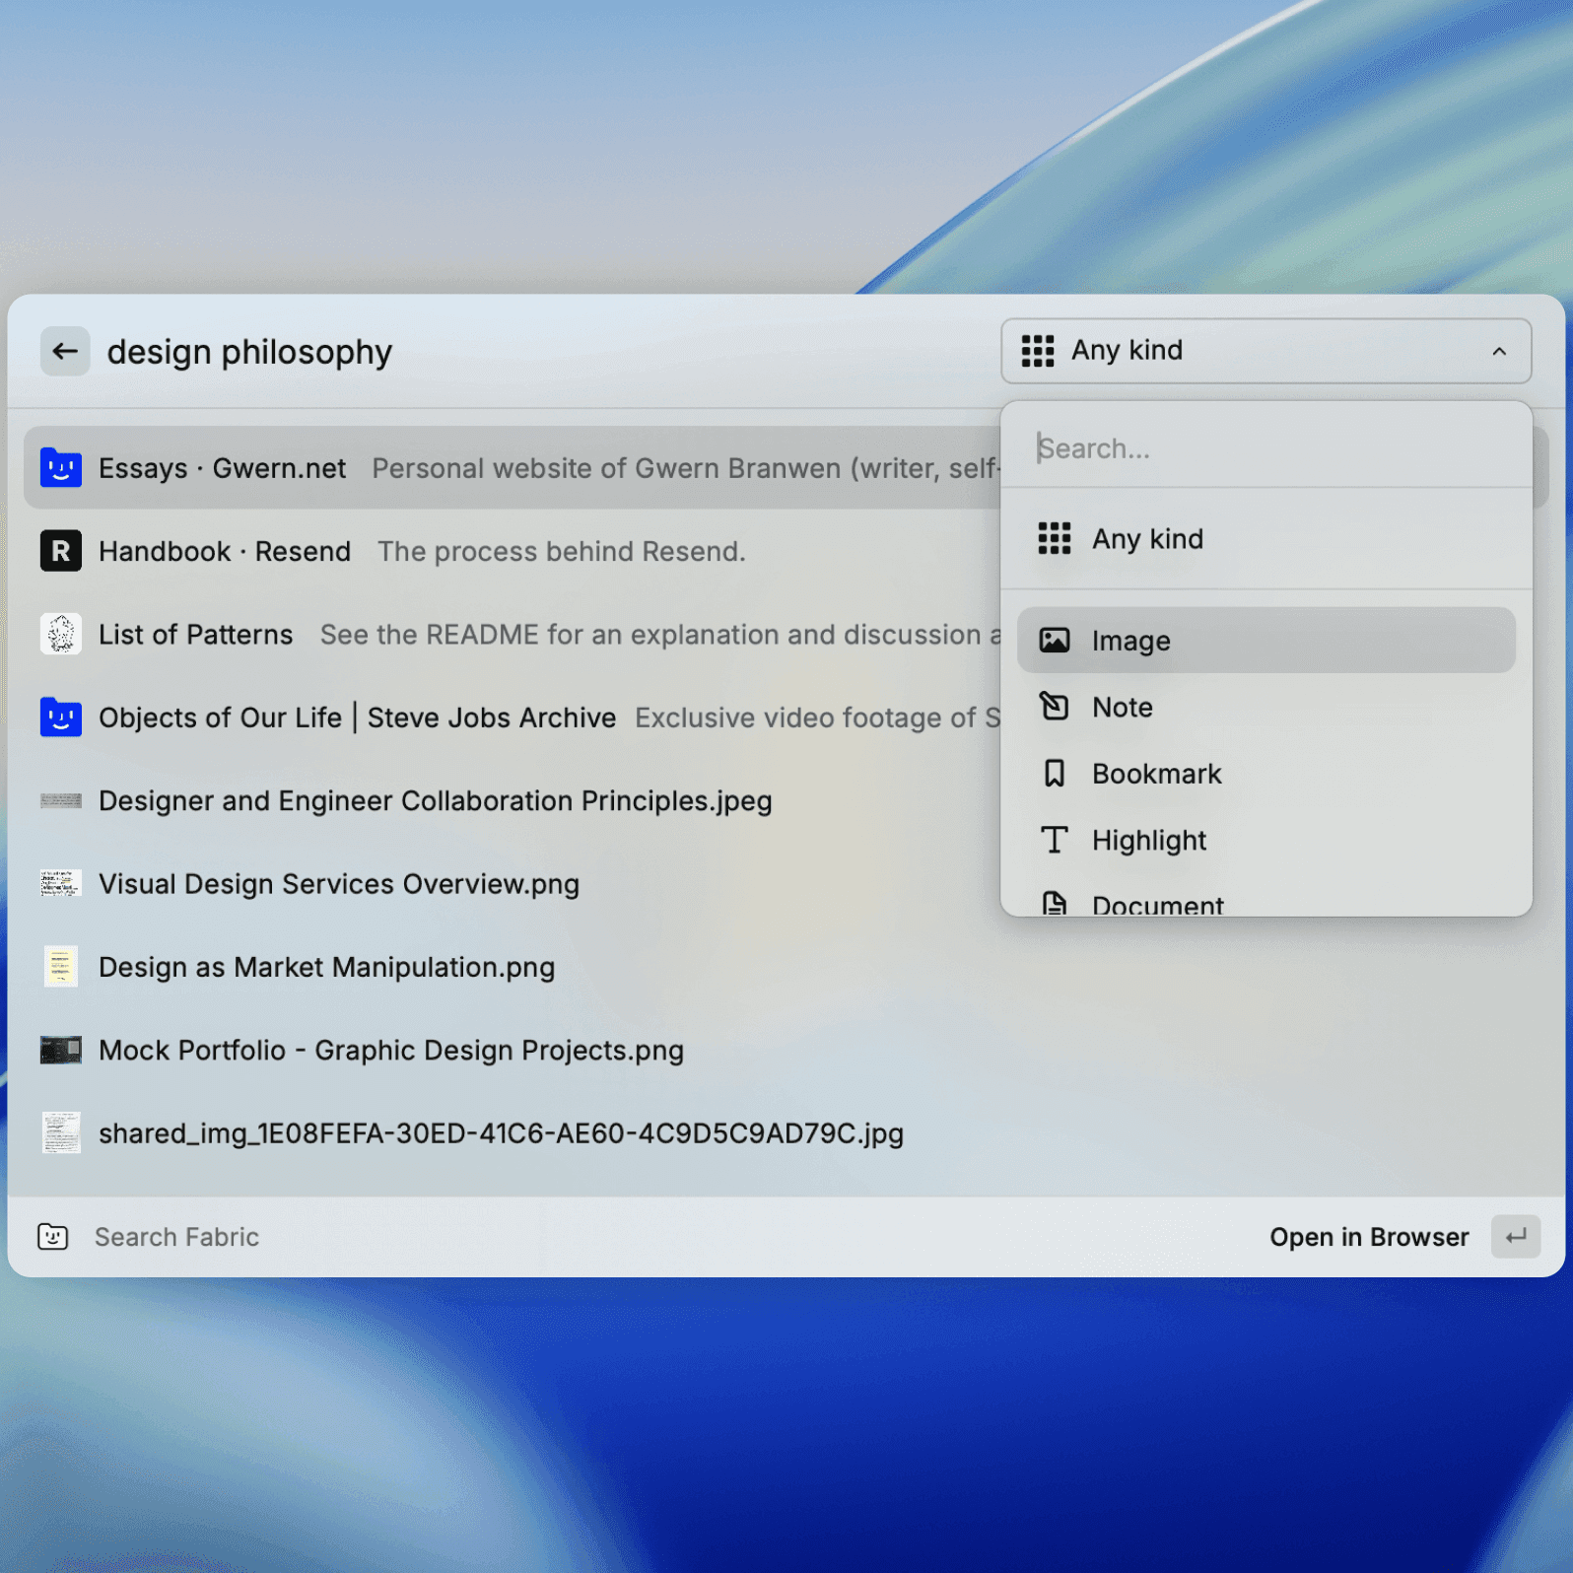Click description 'The process behind Resend.'
The height and width of the screenshot is (1573, 1573).
point(562,552)
